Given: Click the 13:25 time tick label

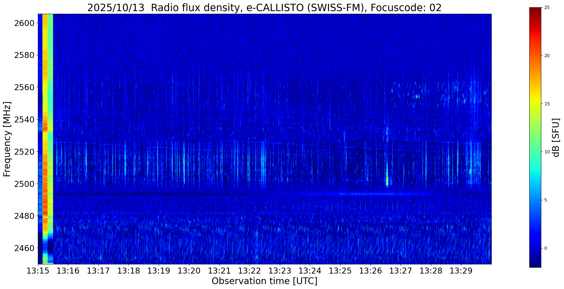Looking at the screenshot, I should 340,271.
